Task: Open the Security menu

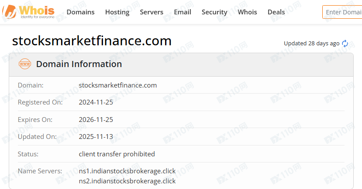Action: click(214, 12)
